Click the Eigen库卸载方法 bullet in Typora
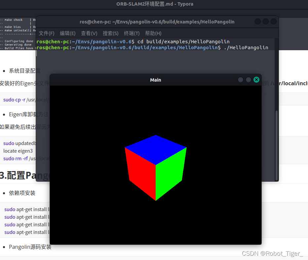The height and width of the screenshot is (260, 308). coord(29,115)
